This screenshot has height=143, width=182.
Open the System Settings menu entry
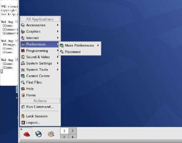[40, 63]
